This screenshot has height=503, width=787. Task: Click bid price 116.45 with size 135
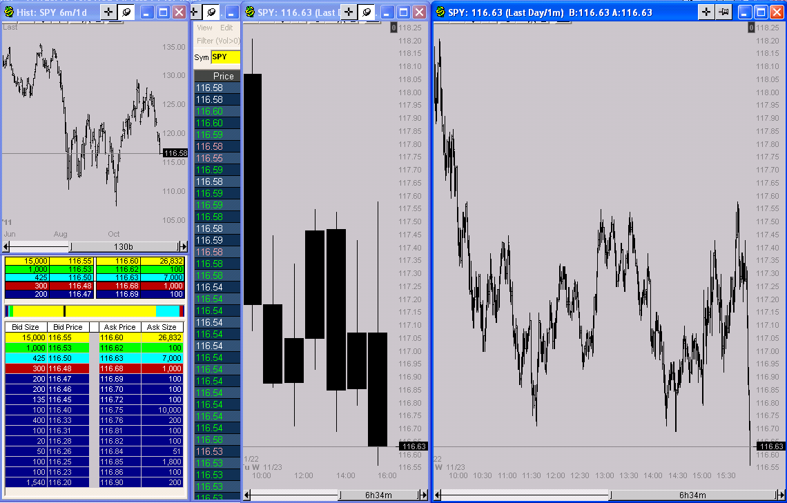click(x=68, y=400)
